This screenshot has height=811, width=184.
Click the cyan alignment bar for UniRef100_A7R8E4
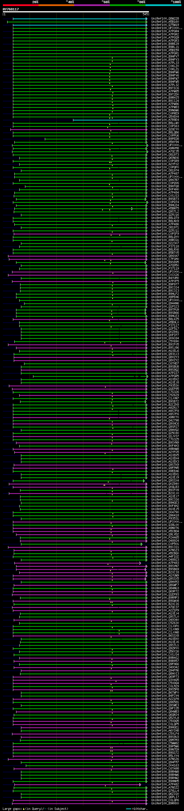pyautogui.click(x=110, y=120)
